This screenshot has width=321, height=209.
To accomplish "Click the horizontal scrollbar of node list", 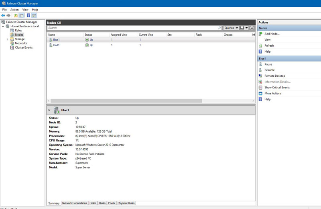I will pos(126,101).
